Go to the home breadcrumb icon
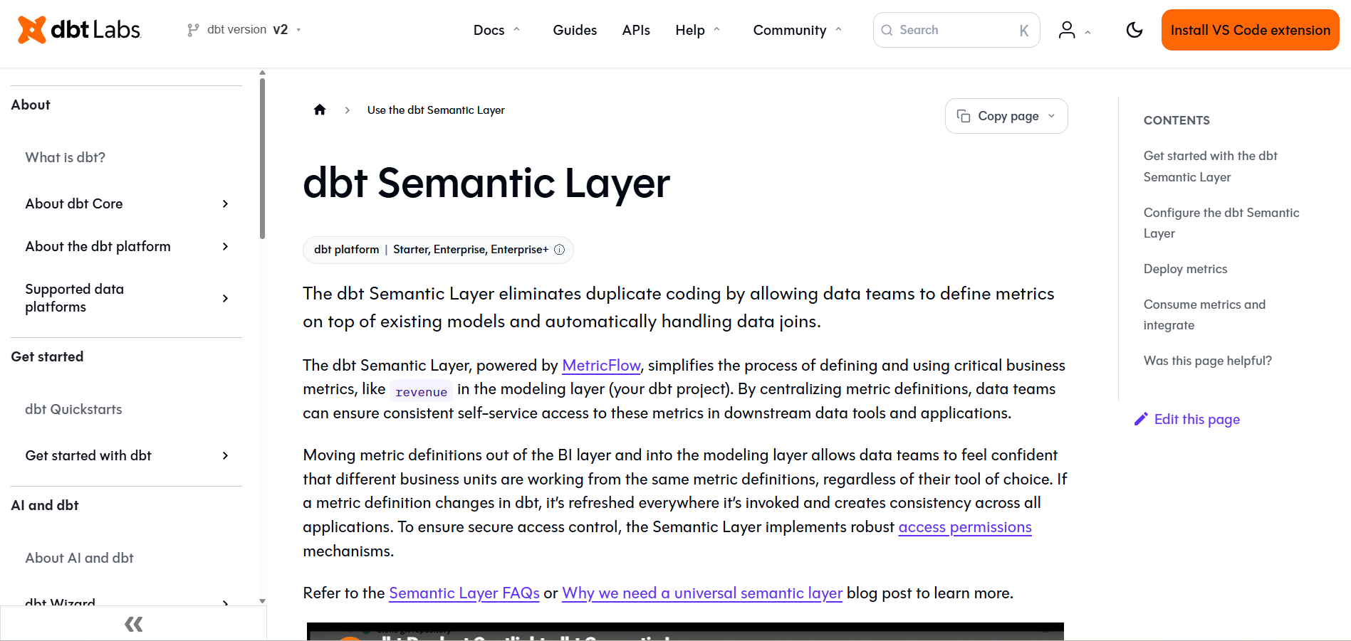 tap(320, 110)
